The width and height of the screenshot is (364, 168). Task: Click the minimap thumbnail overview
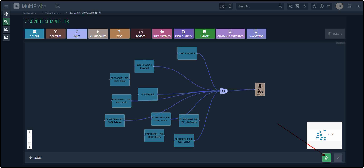[325, 135]
